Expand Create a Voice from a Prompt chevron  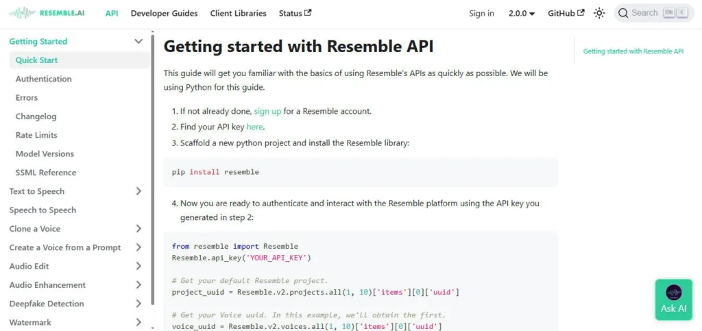tap(138, 247)
